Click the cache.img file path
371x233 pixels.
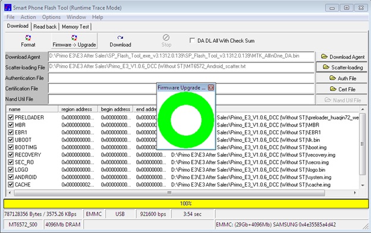250,185
